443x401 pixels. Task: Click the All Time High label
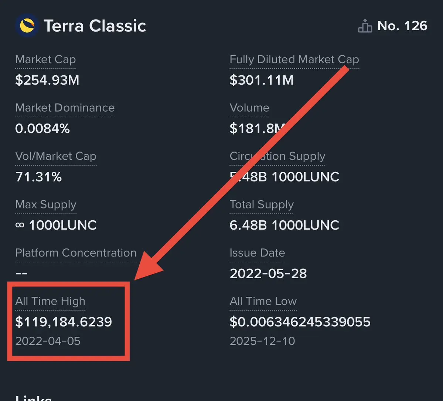[50, 301]
